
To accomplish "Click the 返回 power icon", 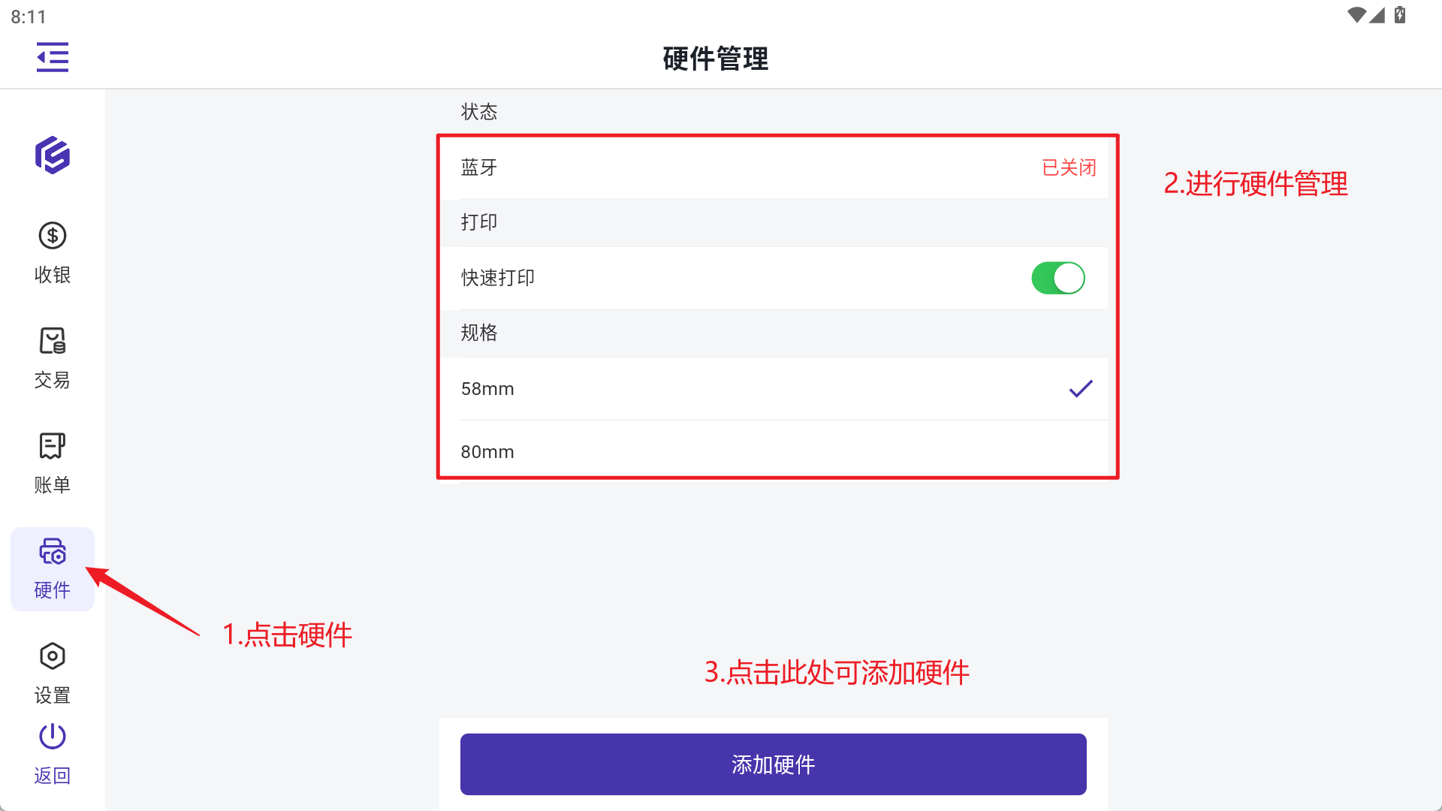I will click(x=53, y=737).
